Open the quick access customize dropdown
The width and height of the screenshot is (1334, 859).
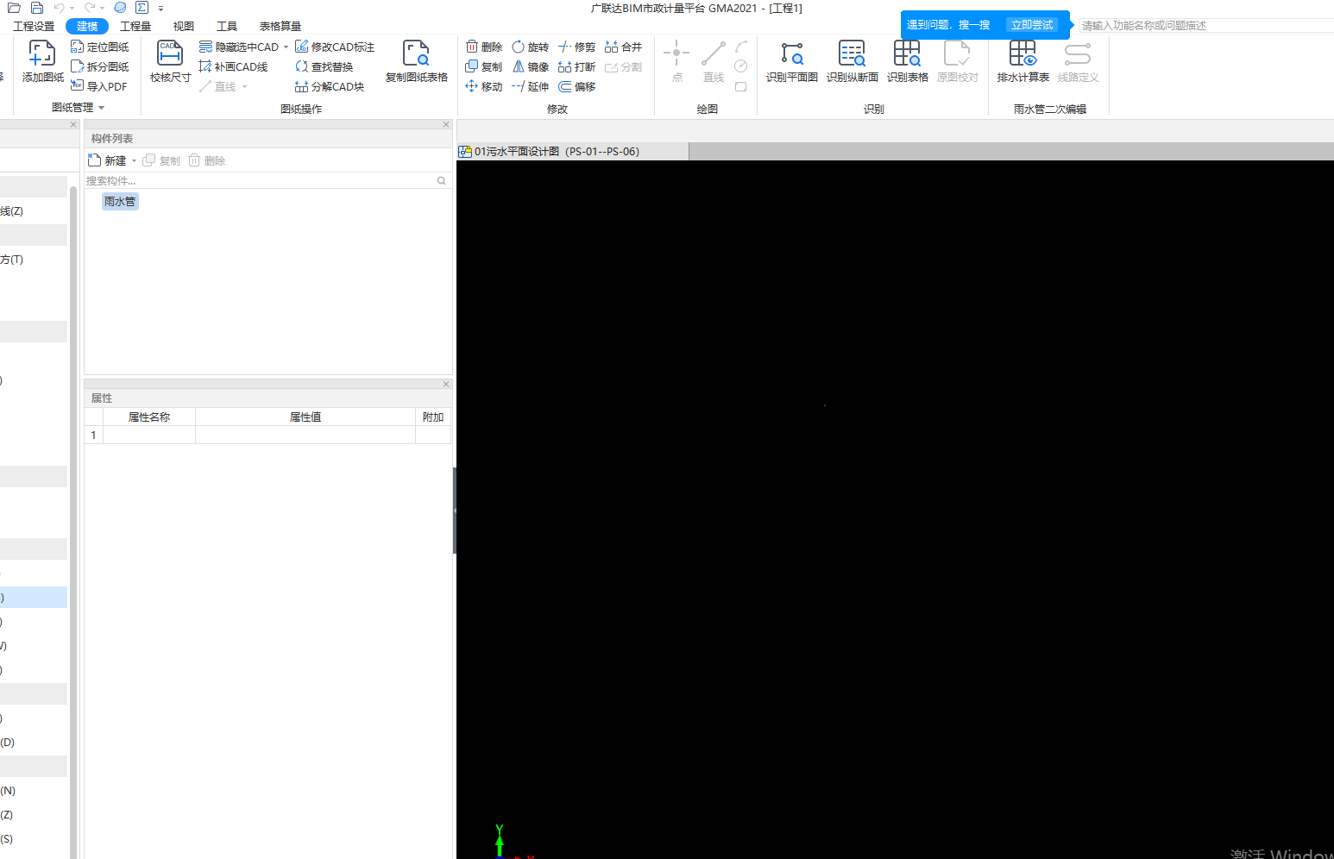(160, 9)
